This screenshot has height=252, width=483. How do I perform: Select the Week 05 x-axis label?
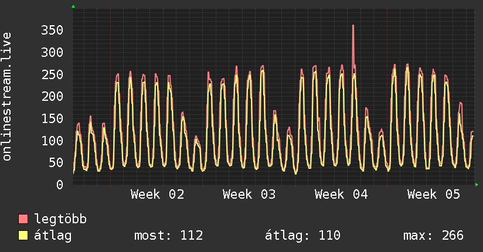pos(434,195)
